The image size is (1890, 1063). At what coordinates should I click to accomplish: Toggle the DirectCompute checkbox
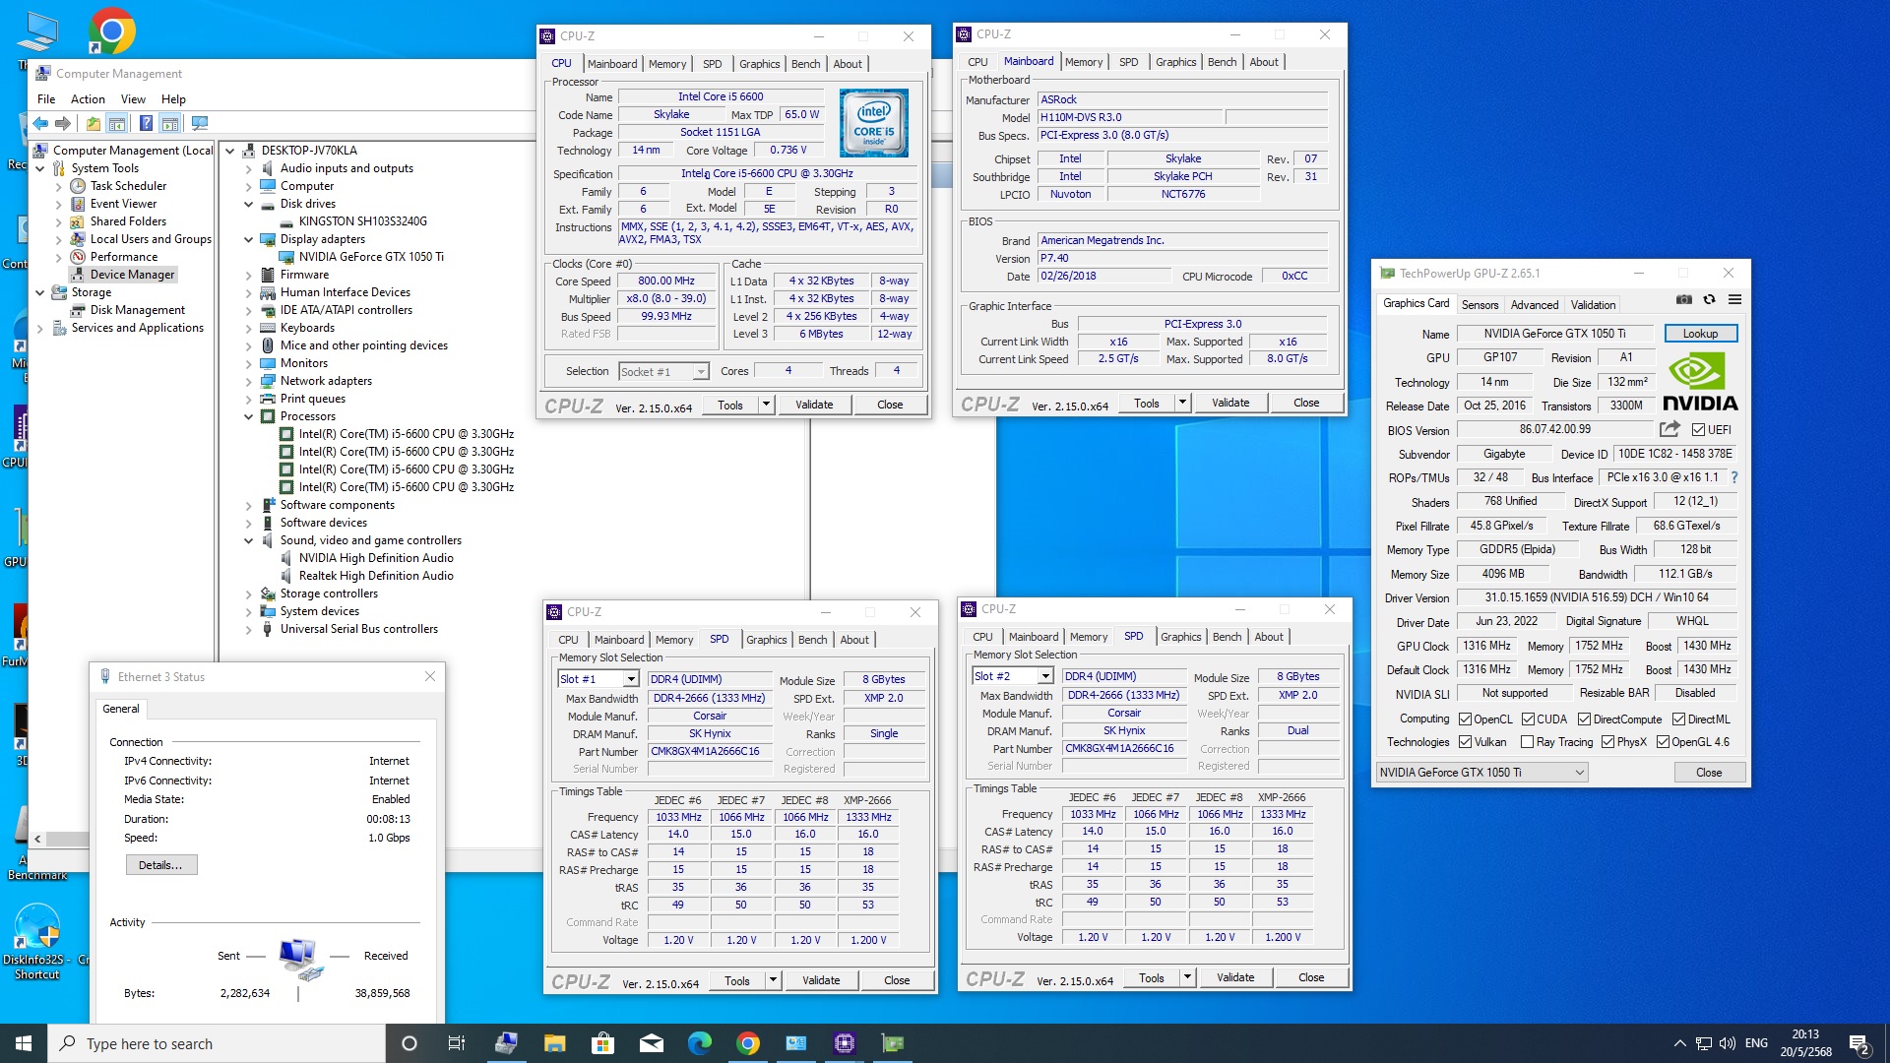coord(1584,719)
